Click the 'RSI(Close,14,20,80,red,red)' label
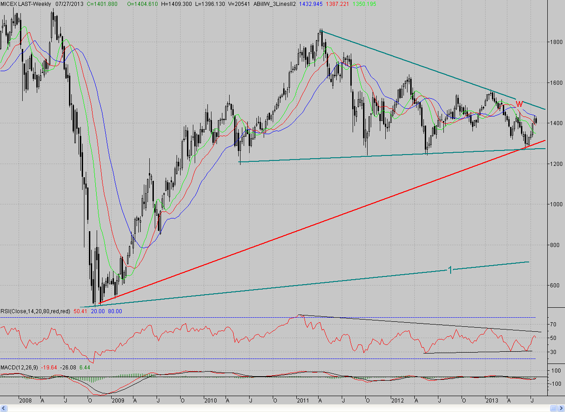565x412 pixels. click(x=35, y=311)
